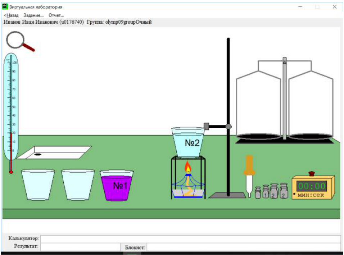Minimize the Виртуальная лаборатория window
This screenshot has height=255, width=344.
coord(300,7)
